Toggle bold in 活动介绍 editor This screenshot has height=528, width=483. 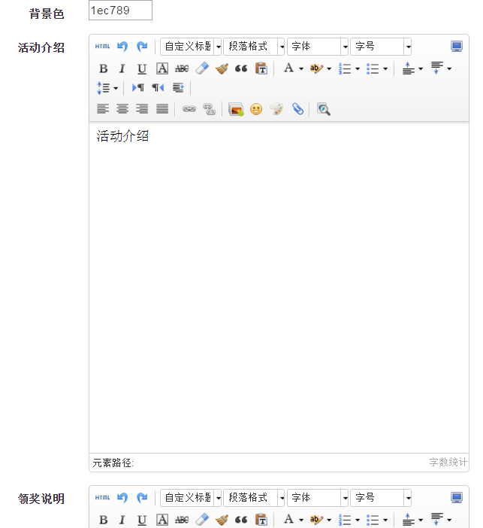click(104, 68)
